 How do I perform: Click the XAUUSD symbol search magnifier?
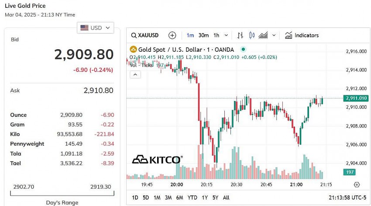(134, 35)
